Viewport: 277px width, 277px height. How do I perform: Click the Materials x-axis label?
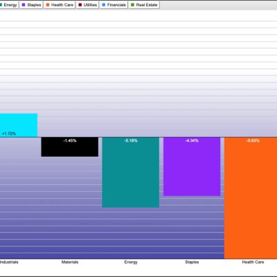[x=70, y=262]
